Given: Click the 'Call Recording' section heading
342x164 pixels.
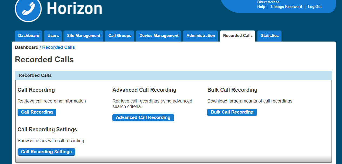Looking at the screenshot, I should 36,90.
